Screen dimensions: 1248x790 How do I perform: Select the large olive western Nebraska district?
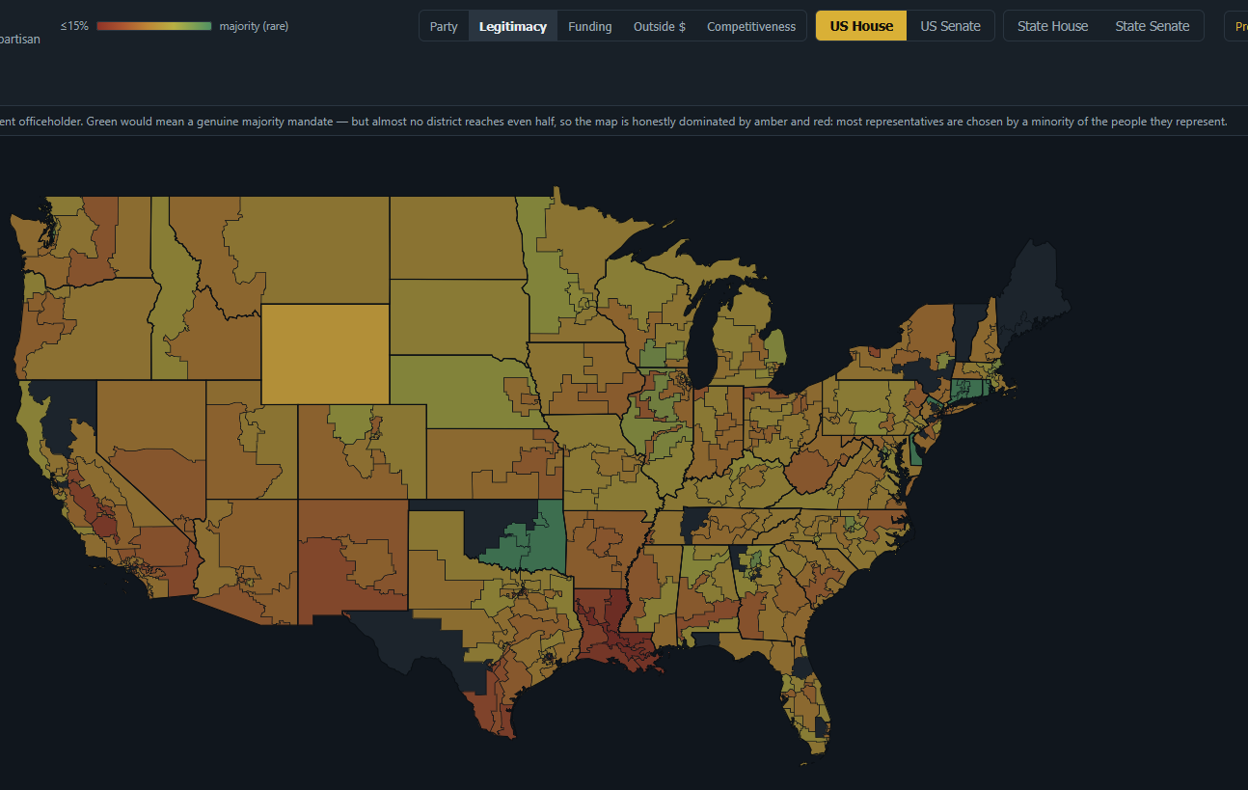[x=453, y=391]
